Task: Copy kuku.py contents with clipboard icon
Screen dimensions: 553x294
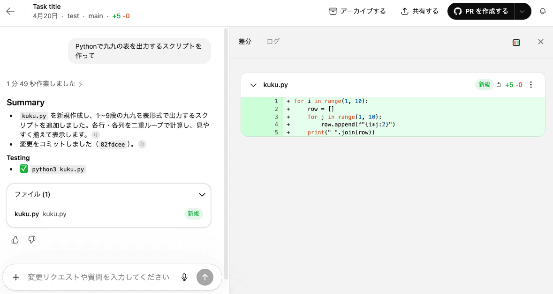Action: pyautogui.click(x=498, y=85)
